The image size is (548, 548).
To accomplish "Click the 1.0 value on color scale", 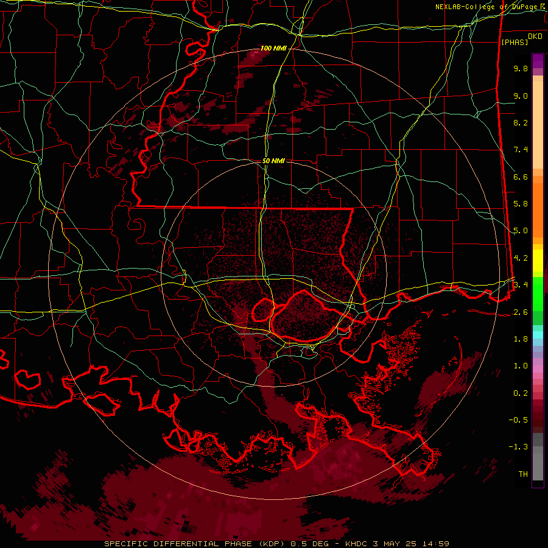I will coord(521,366).
